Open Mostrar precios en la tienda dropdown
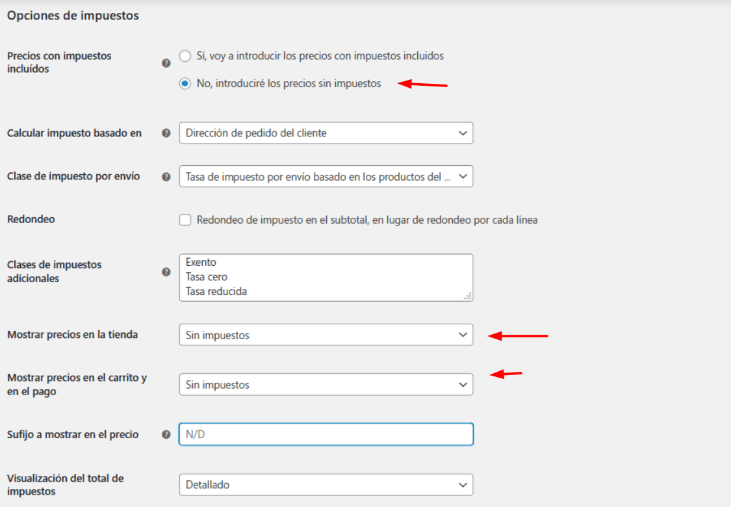The height and width of the screenshot is (507, 731). pos(326,335)
